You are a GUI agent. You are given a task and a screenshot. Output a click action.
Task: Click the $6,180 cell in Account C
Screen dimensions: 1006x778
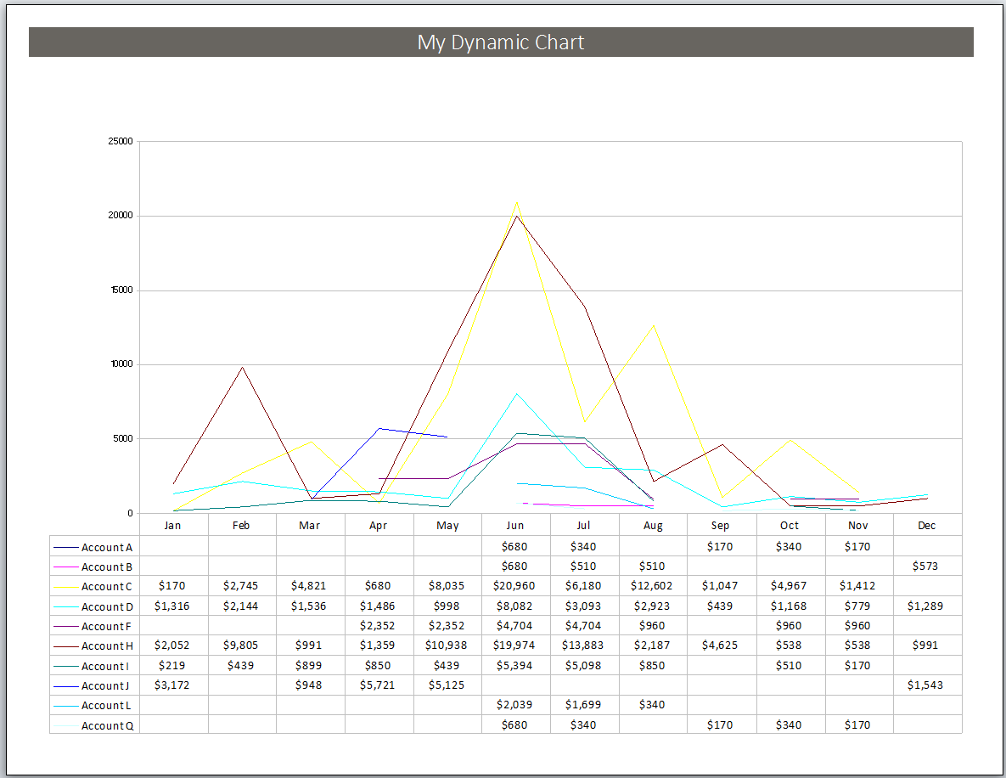[x=582, y=586]
